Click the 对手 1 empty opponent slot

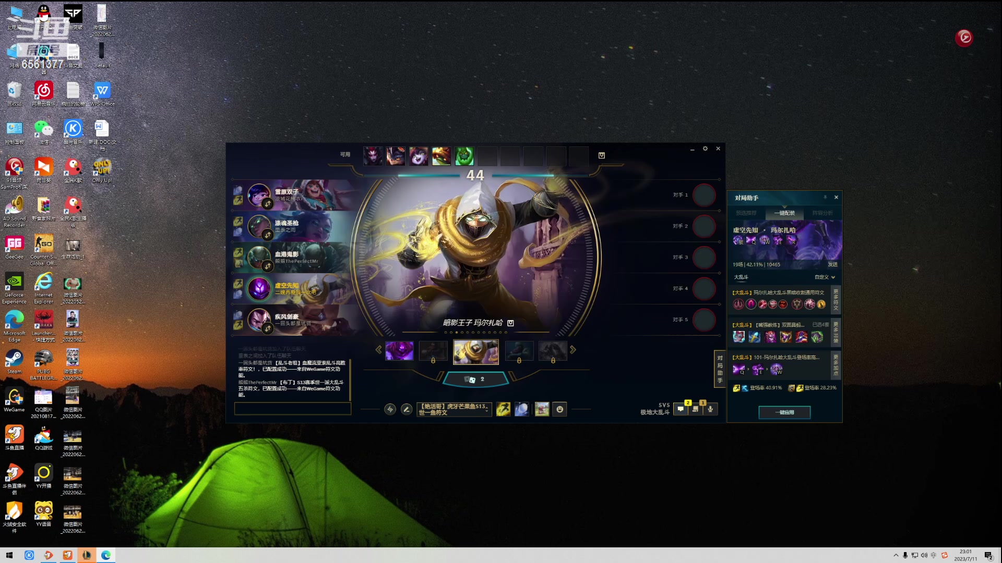click(x=704, y=195)
